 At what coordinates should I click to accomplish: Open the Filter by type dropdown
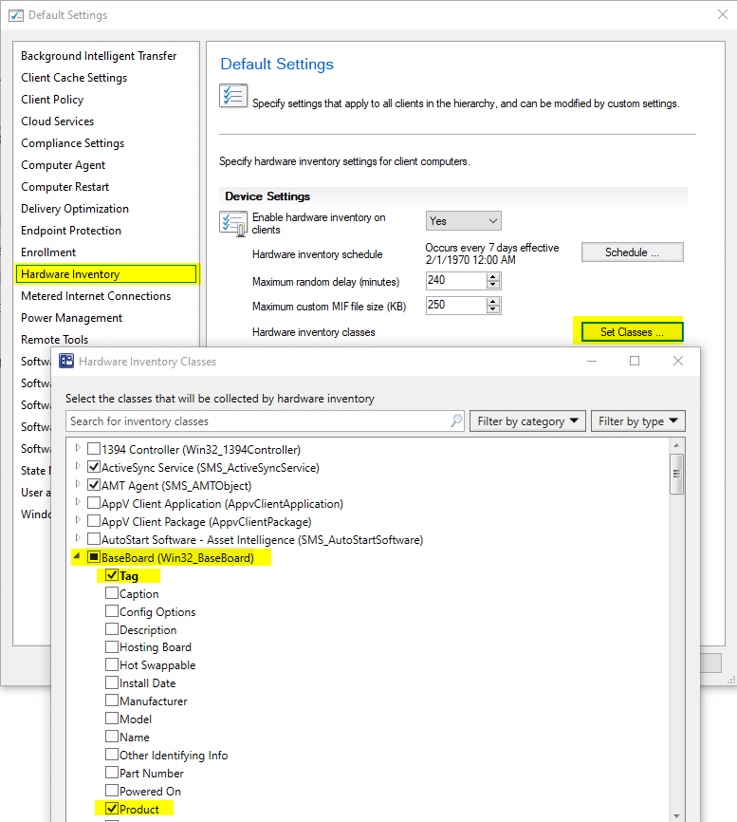[637, 421]
